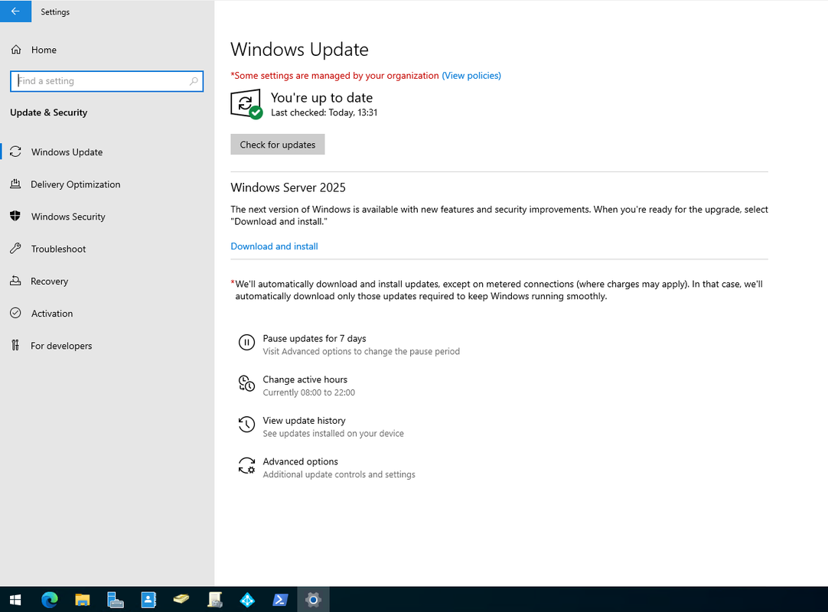Launch Microsoft Edge from the taskbar
This screenshot has height=612, width=828.
click(50, 600)
